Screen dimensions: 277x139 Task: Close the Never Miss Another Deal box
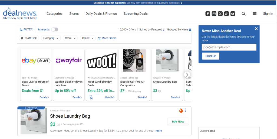click(x=256, y=29)
